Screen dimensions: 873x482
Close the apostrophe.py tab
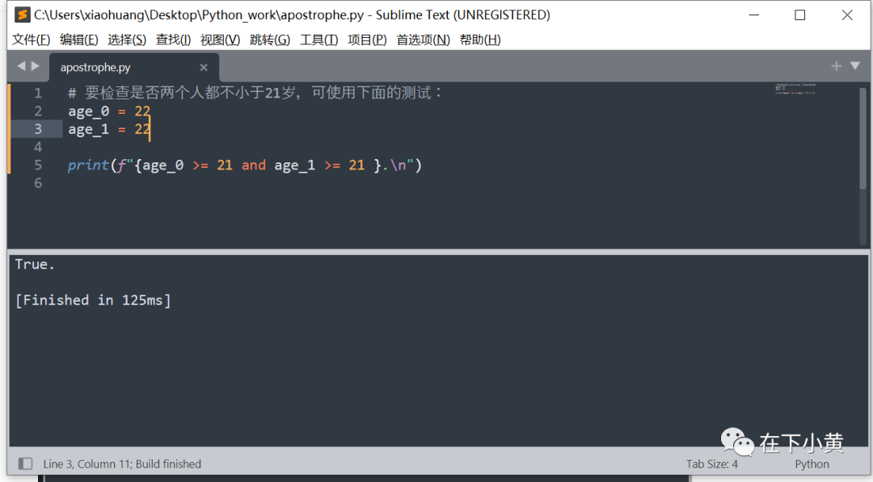204,67
